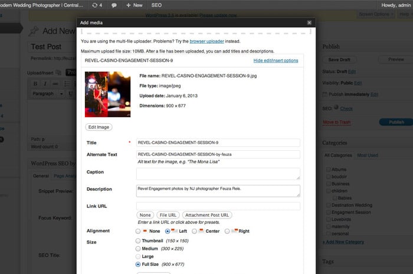Click inside the Description text area
This screenshot has height=274, width=413.
point(218,191)
